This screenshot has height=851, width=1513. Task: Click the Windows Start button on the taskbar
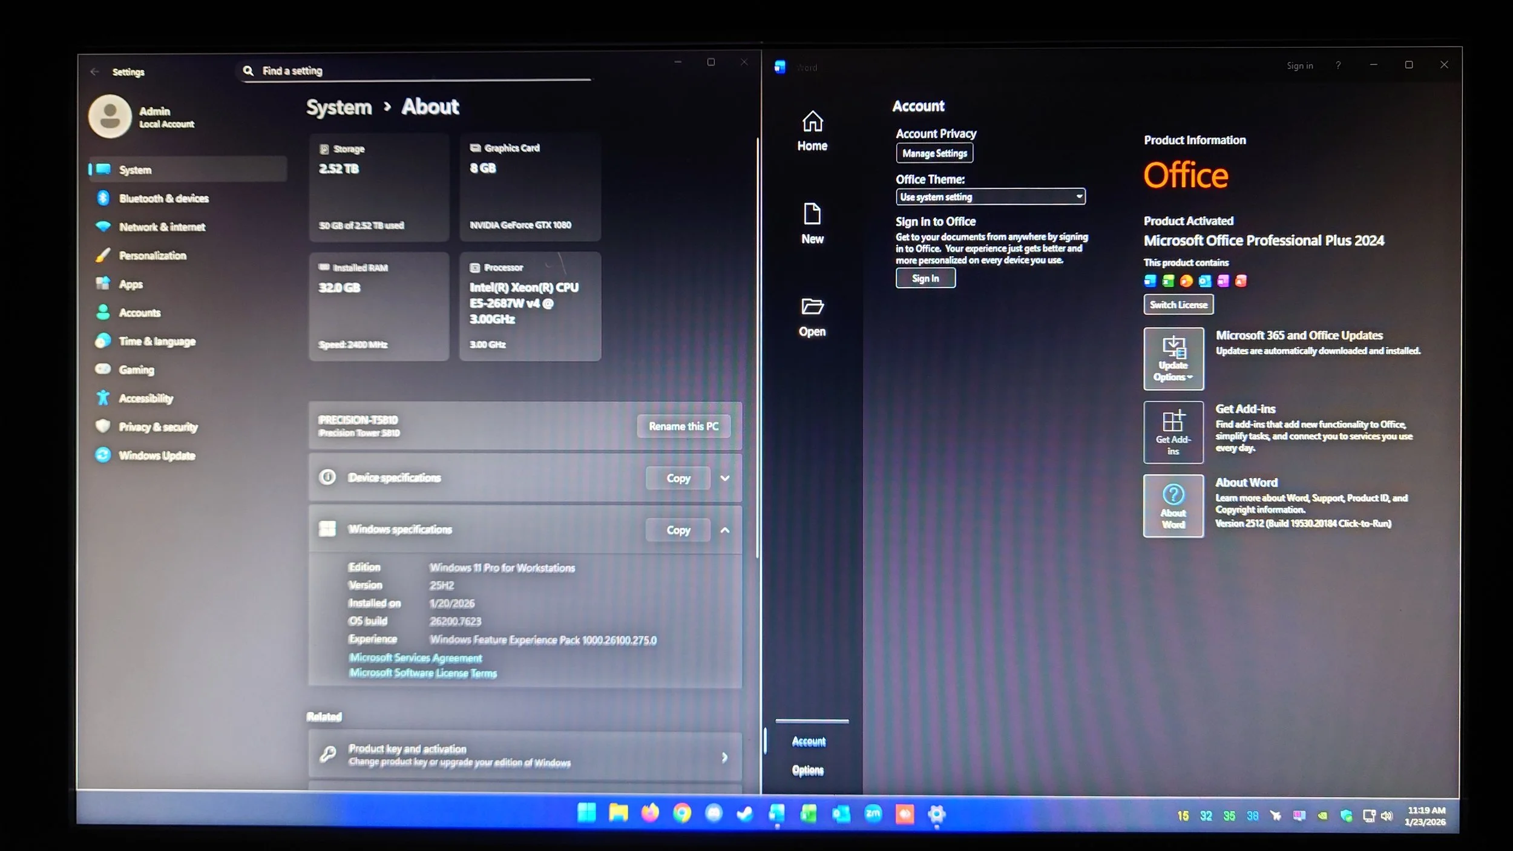(586, 813)
